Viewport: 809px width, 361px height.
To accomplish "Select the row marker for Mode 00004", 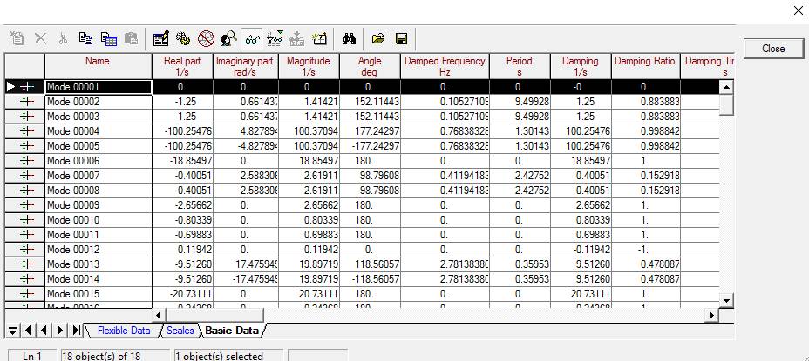I will (x=25, y=131).
